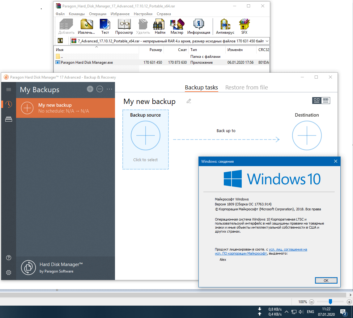This screenshot has width=353, height=318.
Task: Open the Команды menu in WinRAR
Action: click(77, 14)
